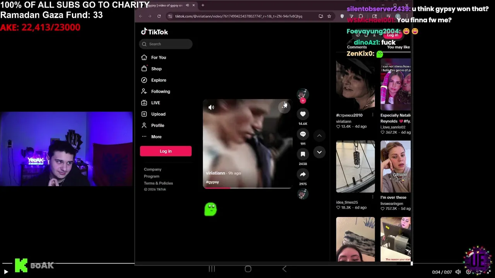The height and width of the screenshot is (278, 495).
Task: Open more options for #стрижка2010 video
Action: (x=373, y=115)
